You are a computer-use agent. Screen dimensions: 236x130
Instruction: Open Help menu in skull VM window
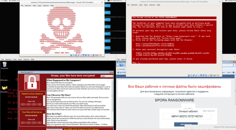(52, 6)
